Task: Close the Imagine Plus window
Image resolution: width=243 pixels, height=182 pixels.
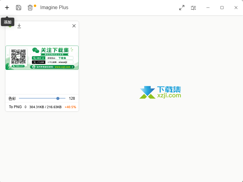Action: (x=236, y=8)
